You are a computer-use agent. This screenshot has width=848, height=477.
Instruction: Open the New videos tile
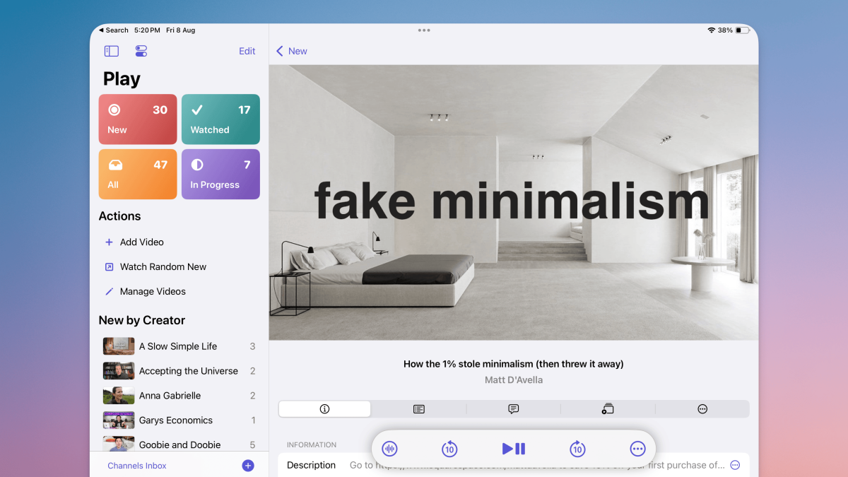tap(138, 119)
